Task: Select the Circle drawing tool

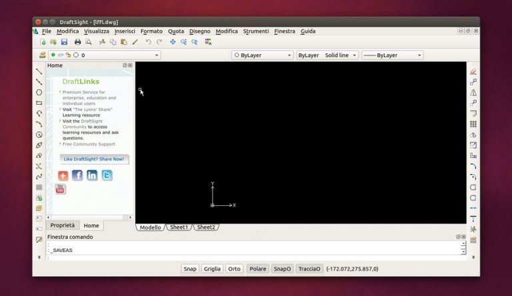Action: (39, 93)
